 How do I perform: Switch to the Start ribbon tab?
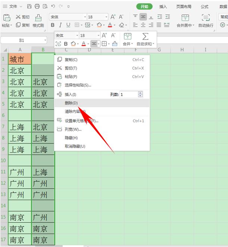[144, 6]
